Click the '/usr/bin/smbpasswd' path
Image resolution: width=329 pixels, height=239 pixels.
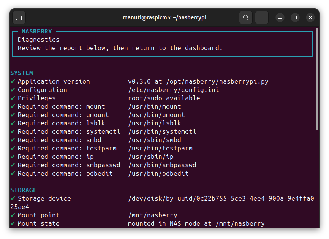click(x=162, y=165)
